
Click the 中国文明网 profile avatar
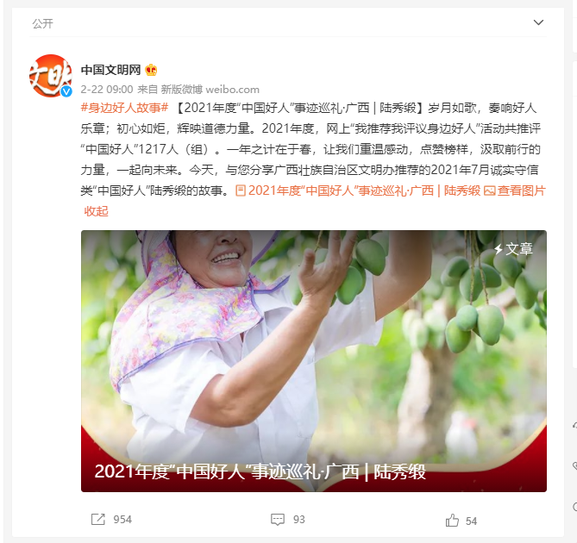point(50,76)
